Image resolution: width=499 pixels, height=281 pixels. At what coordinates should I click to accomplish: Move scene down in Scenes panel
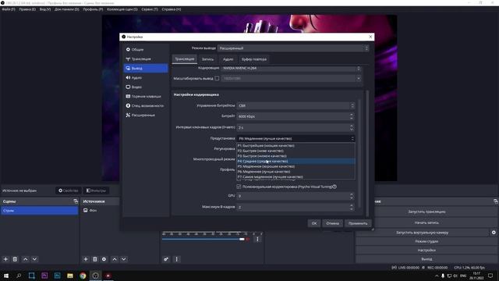click(x=34, y=259)
